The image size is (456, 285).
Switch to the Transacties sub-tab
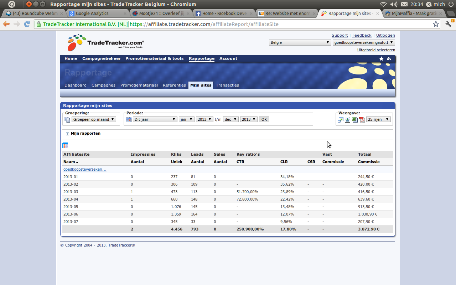click(x=227, y=85)
